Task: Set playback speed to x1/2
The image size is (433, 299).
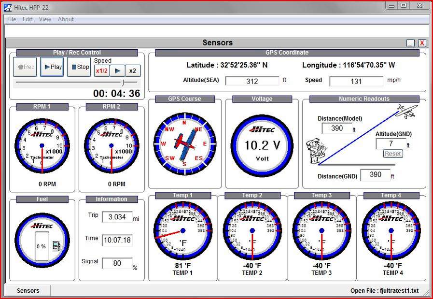Action: point(102,71)
